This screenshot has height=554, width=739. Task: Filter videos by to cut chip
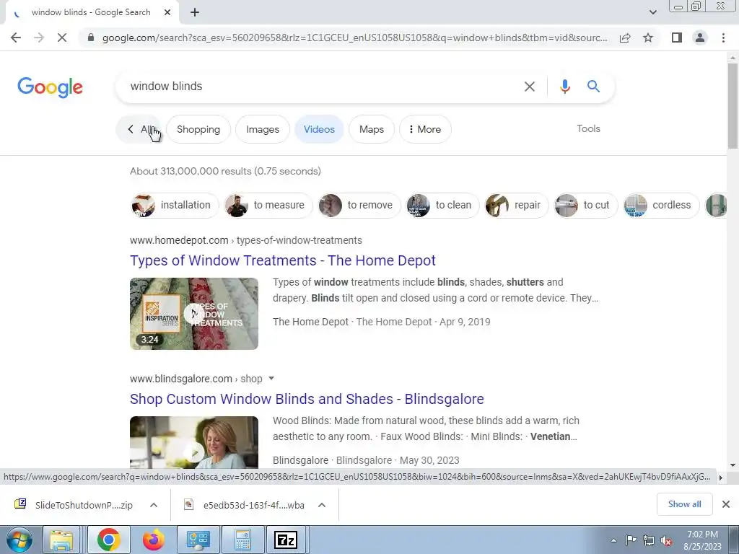point(586,206)
